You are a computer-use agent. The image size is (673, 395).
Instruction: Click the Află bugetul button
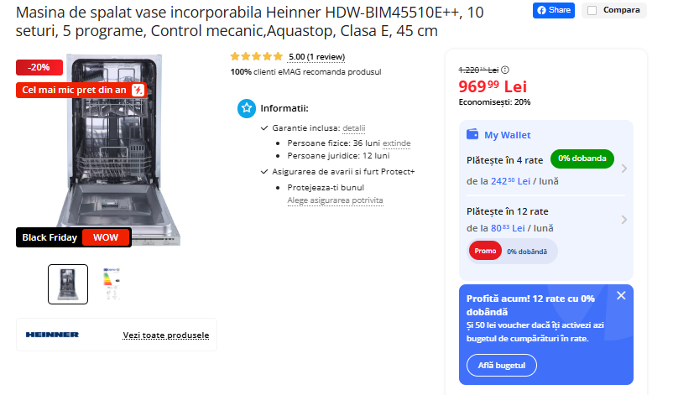click(x=501, y=366)
